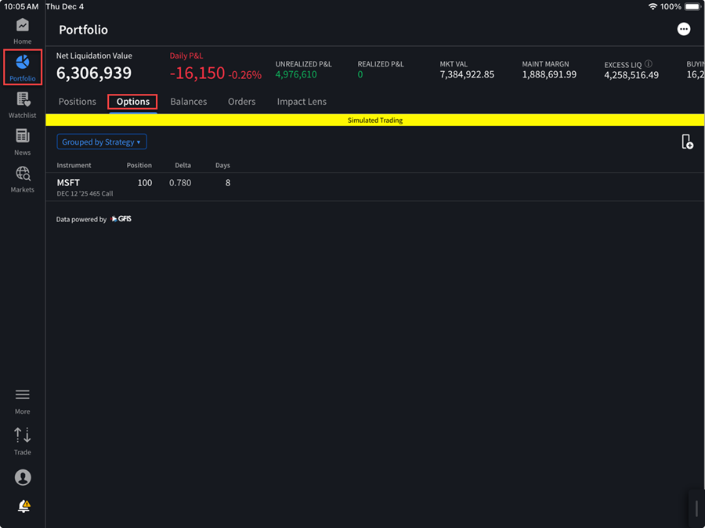Open the user account profile icon
The width and height of the screenshot is (705, 528).
click(x=23, y=477)
